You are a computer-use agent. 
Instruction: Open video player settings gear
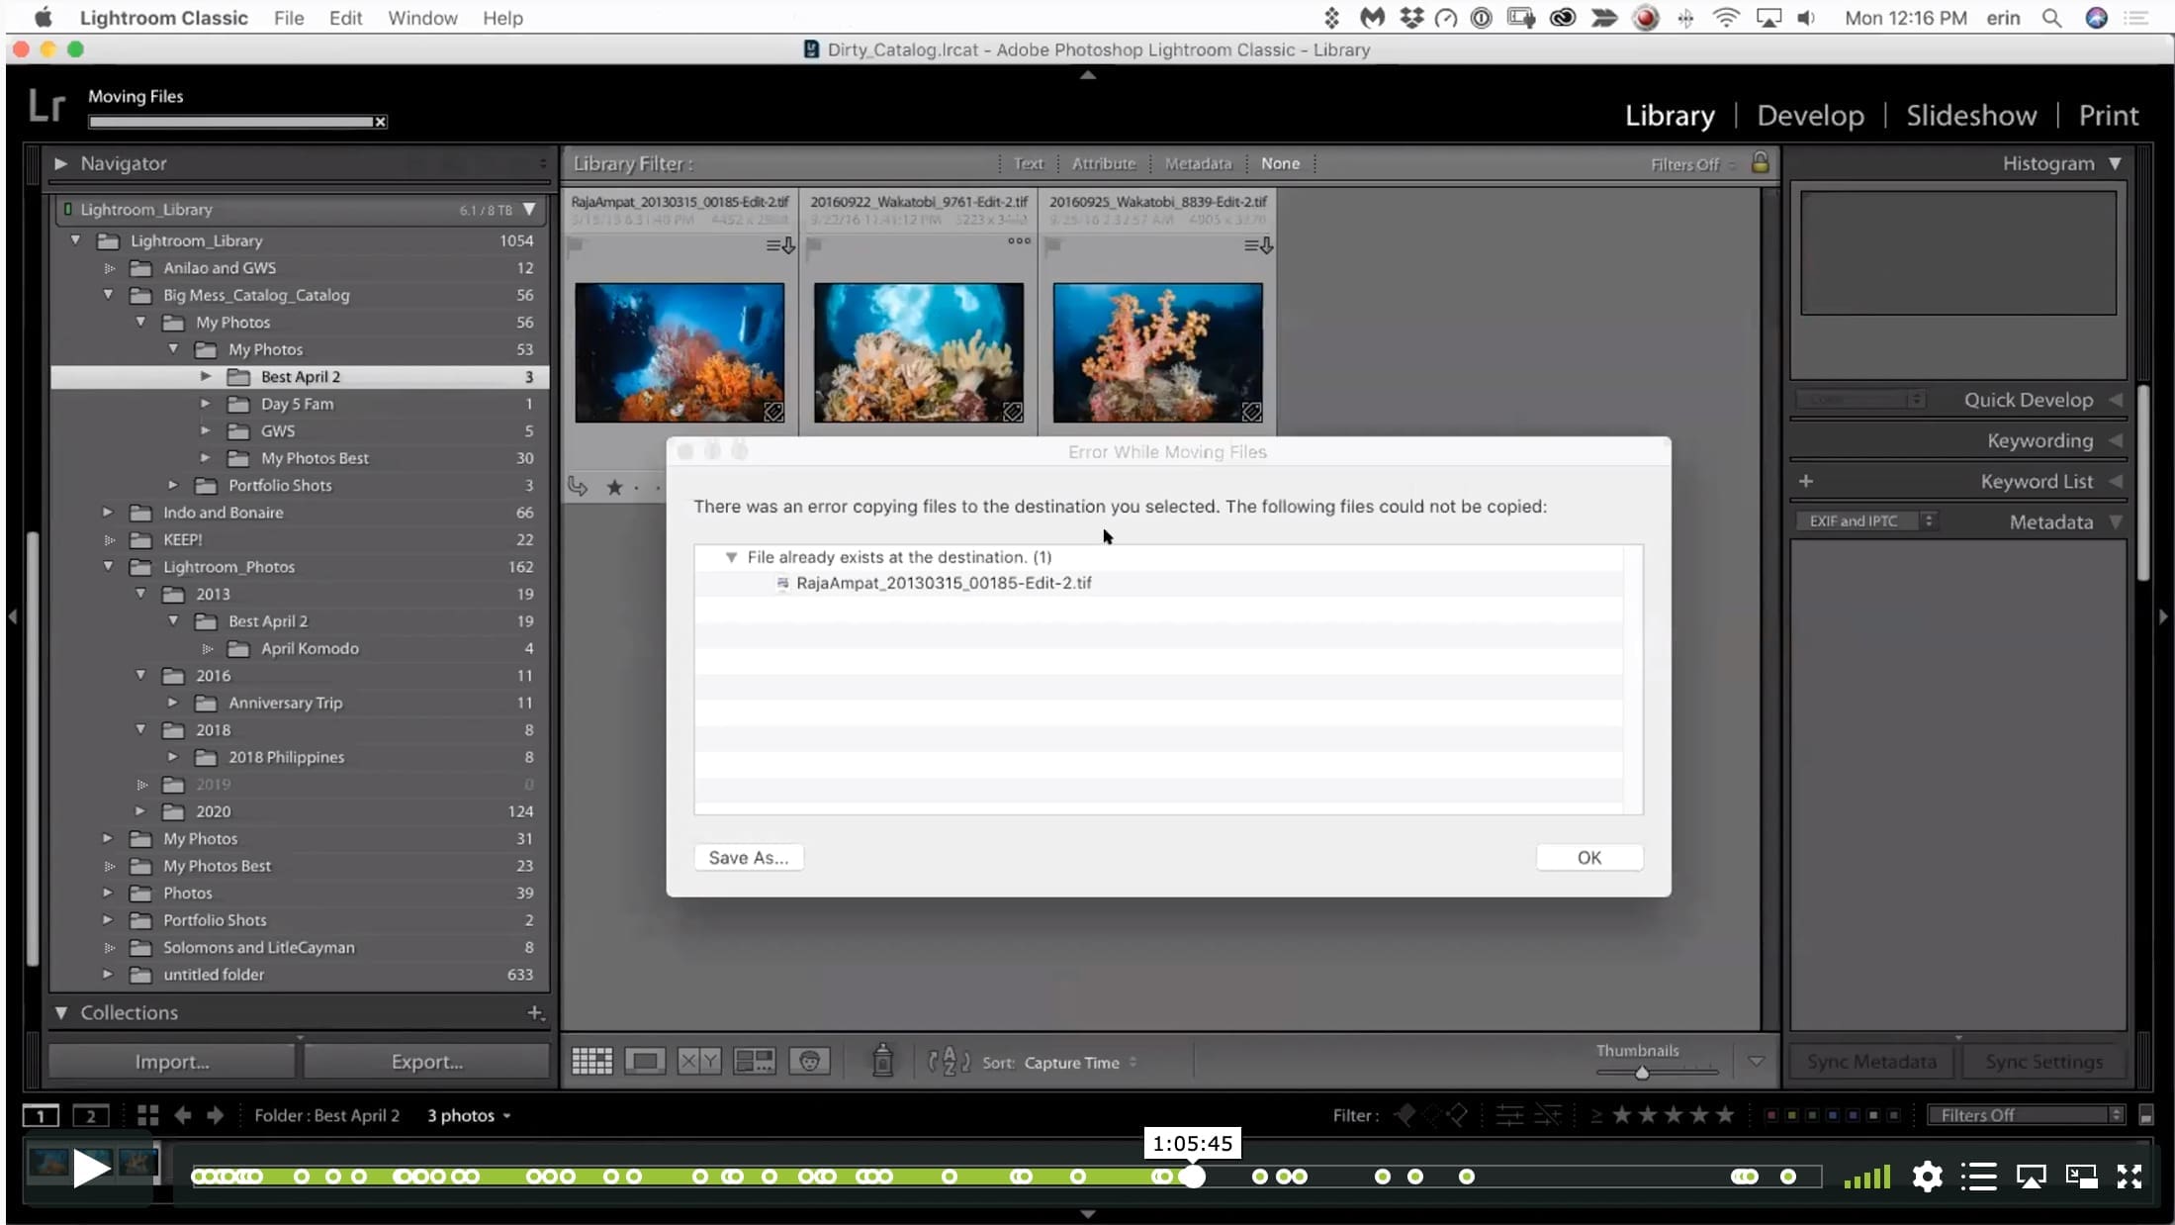[x=1927, y=1177]
